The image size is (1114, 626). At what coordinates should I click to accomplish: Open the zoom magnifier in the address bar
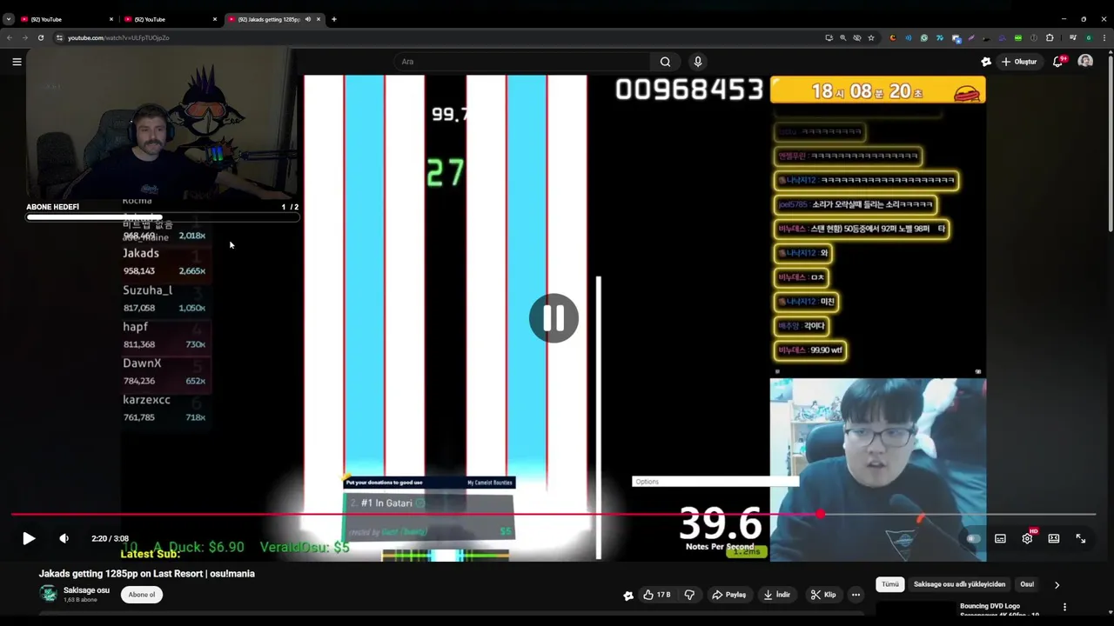[x=842, y=37]
